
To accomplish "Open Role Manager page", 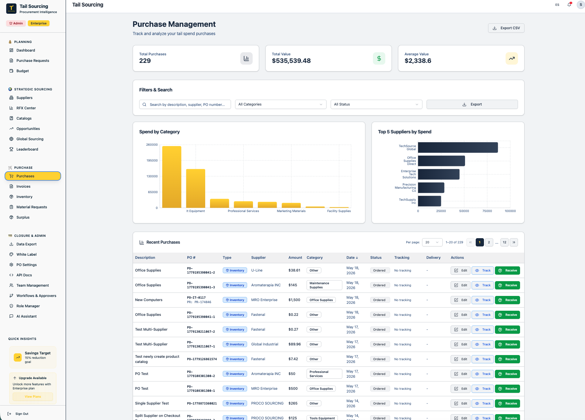I will [x=33, y=306].
